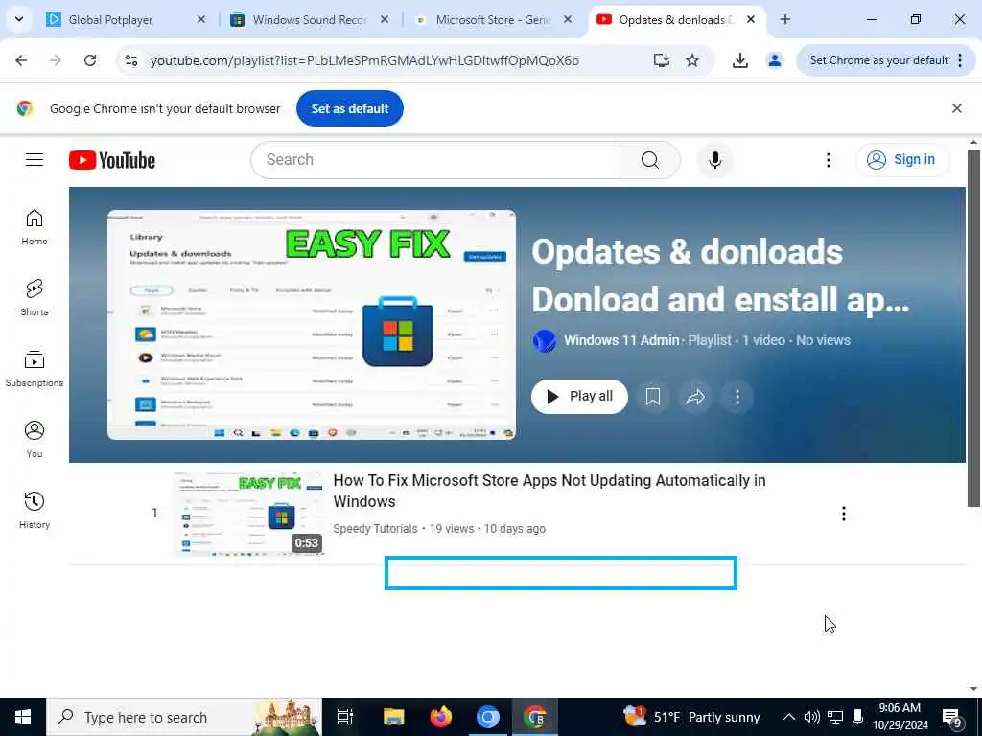Open Task View on the taskbar
The height and width of the screenshot is (736, 982).
click(345, 717)
